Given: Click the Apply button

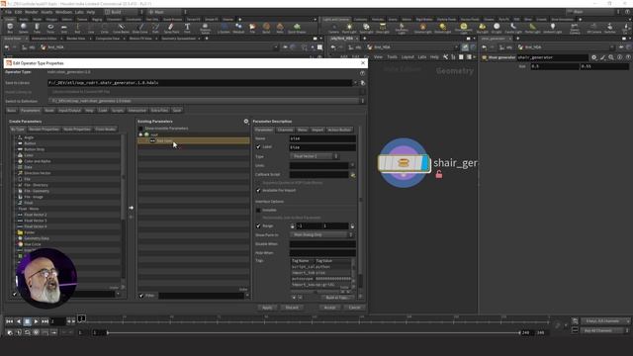Looking at the screenshot, I should 267,308.
